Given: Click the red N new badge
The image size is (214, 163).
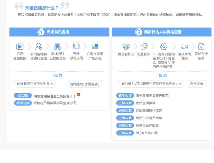Looking at the screenshot, I should [79, 95].
